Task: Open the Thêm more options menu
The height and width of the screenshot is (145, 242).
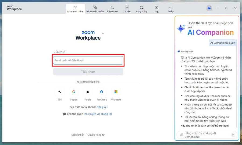Action: pyautogui.click(x=171, y=9)
